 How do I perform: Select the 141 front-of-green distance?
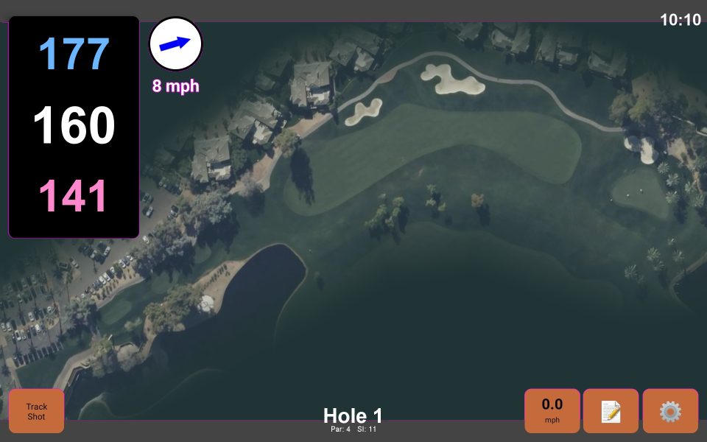click(73, 196)
